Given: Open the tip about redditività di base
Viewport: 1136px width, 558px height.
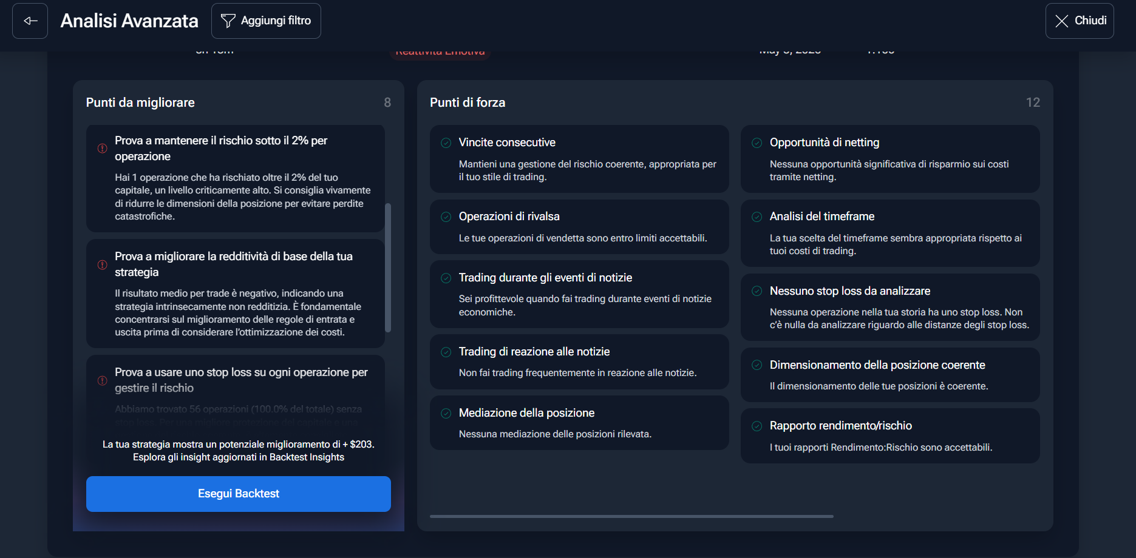Looking at the screenshot, I should pyautogui.click(x=236, y=294).
